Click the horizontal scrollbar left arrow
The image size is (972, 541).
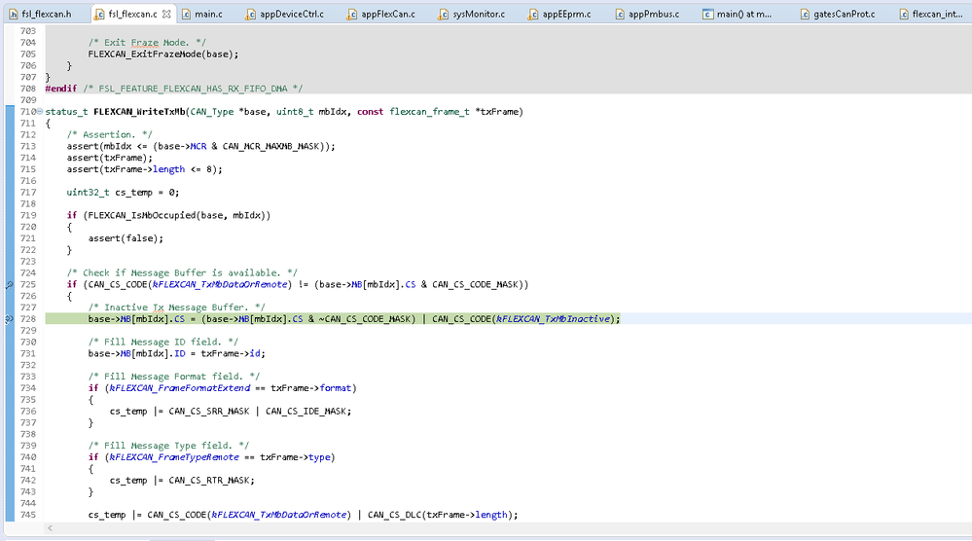(50, 528)
